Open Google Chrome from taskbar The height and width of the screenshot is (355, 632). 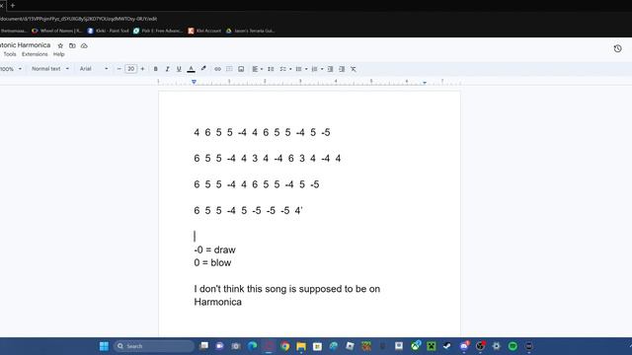(x=285, y=346)
